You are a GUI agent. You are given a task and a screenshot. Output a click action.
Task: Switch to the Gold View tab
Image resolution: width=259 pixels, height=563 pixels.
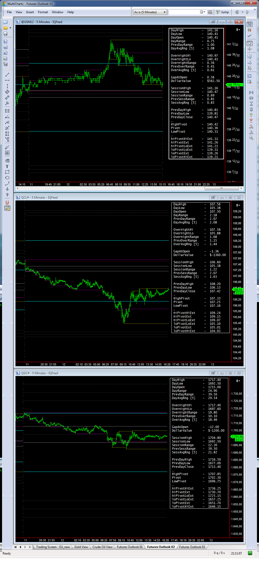point(81,547)
